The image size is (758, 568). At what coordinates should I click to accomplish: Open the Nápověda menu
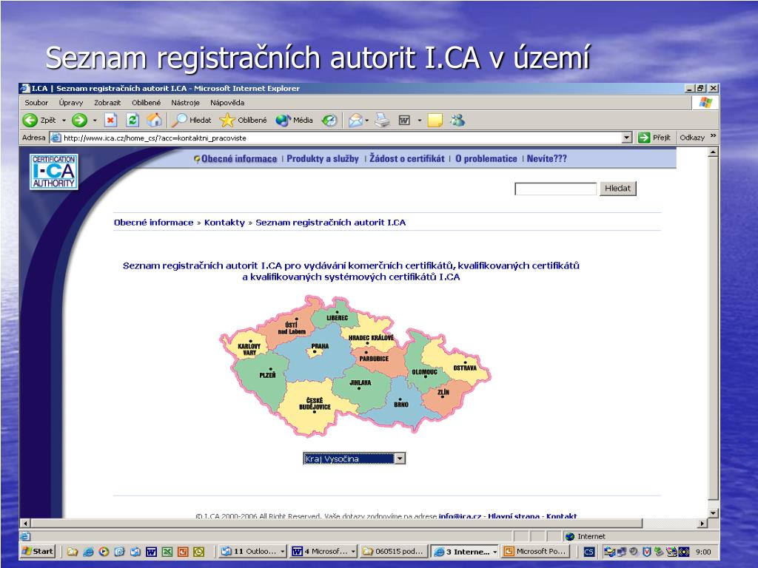point(227,102)
